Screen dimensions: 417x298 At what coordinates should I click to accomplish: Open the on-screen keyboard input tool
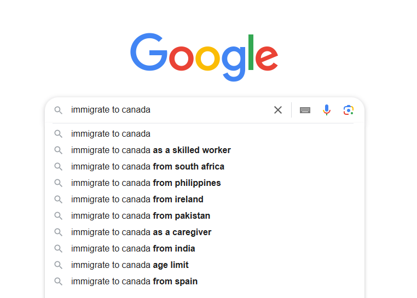(305, 110)
